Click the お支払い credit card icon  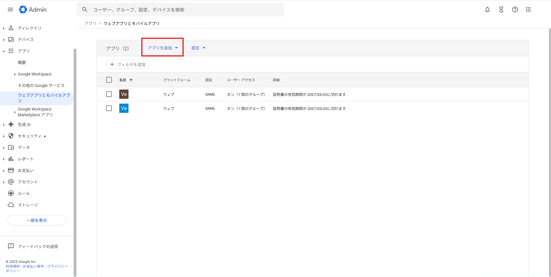pos(11,170)
